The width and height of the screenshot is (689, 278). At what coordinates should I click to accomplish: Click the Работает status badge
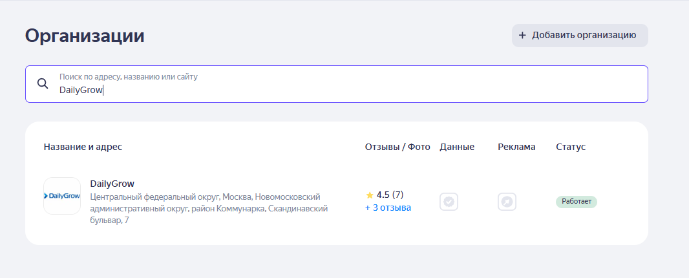(577, 202)
